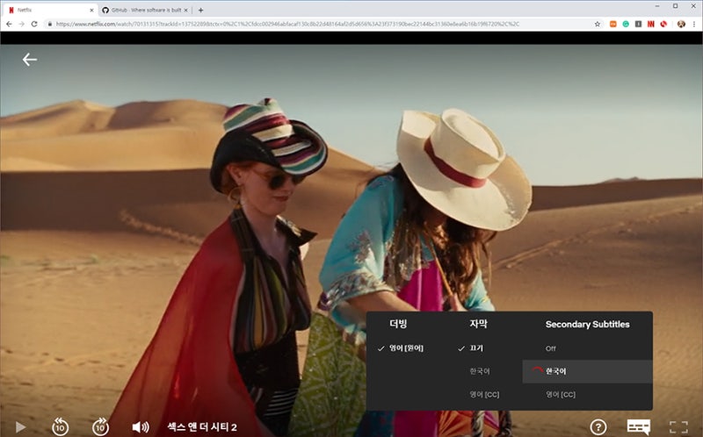Reload the current page
The height and width of the screenshot is (437, 703).
click(34, 24)
